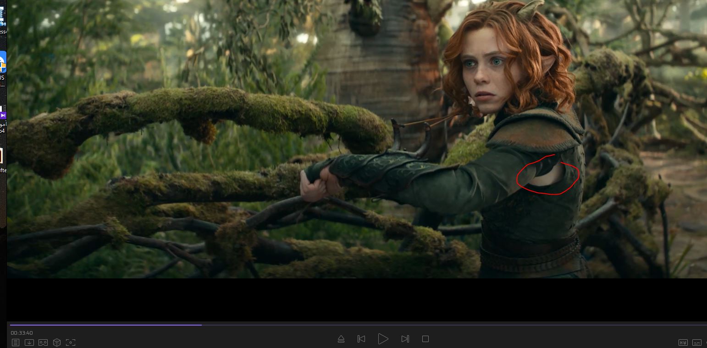The image size is (707, 348).
Task: Open the playlist panel icon
Action: pos(16,343)
